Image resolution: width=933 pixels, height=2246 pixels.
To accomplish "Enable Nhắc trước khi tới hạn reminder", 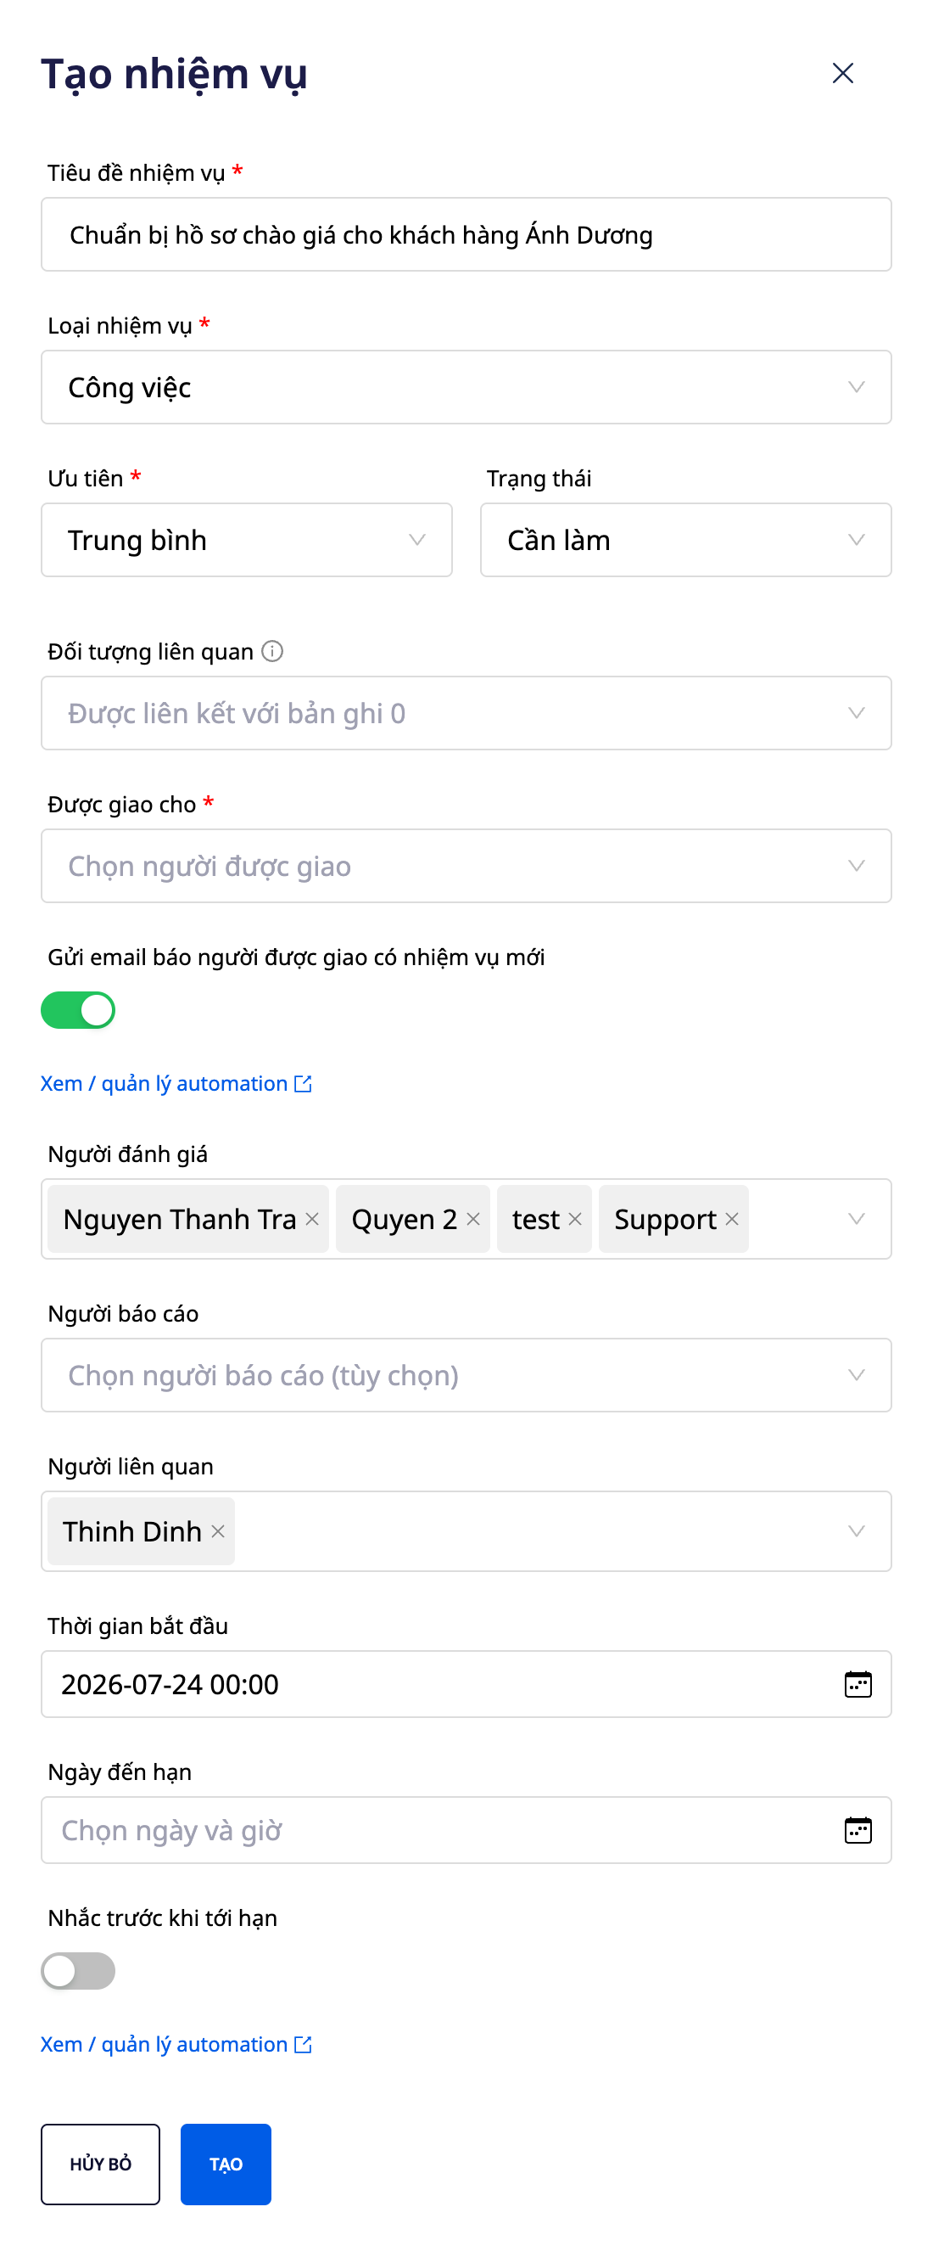I will click(x=77, y=1970).
